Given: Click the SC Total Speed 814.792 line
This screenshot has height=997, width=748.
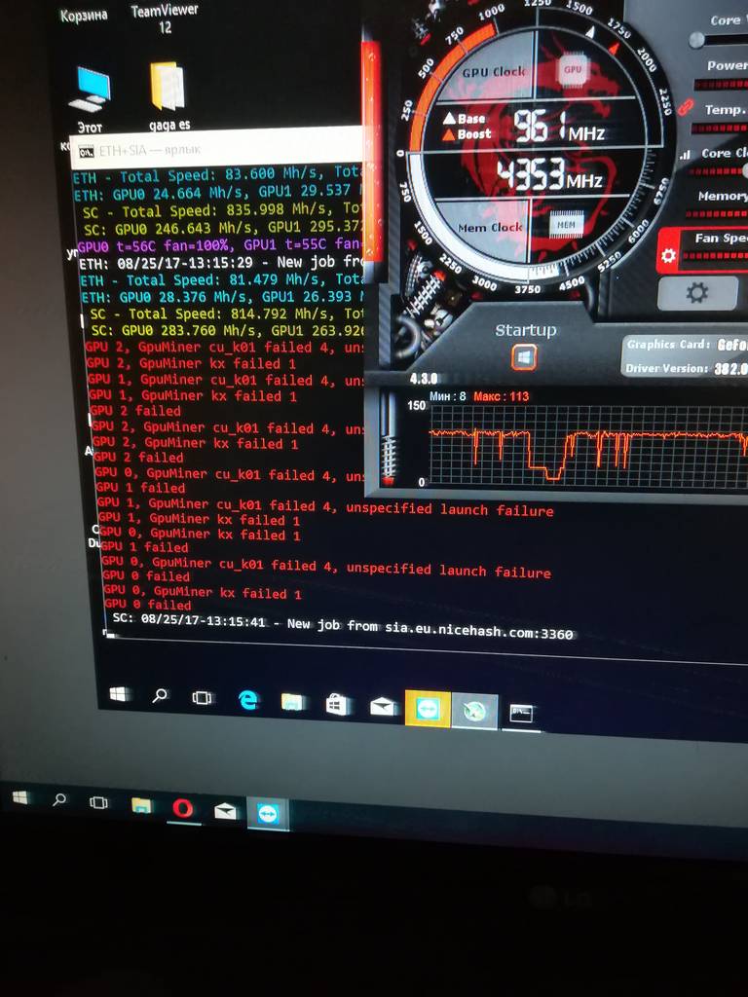Looking at the screenshot, I should point(226,314).
